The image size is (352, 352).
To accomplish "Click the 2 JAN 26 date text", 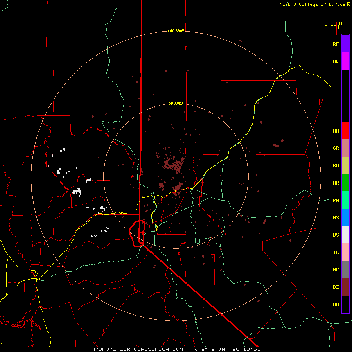I will tap(226, 349).
